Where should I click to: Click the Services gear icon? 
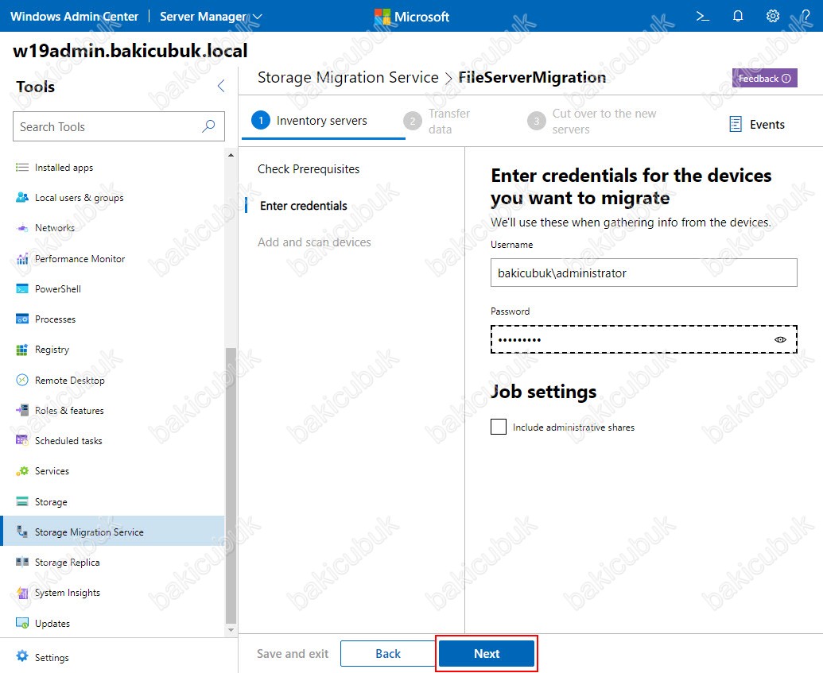tap(22, 471)
